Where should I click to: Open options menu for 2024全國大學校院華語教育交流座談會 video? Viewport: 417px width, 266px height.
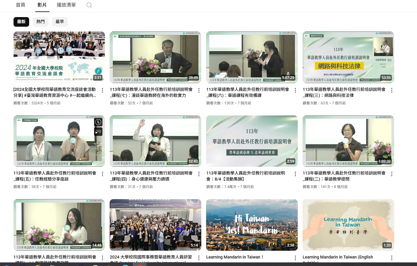[x=102, y=90]
